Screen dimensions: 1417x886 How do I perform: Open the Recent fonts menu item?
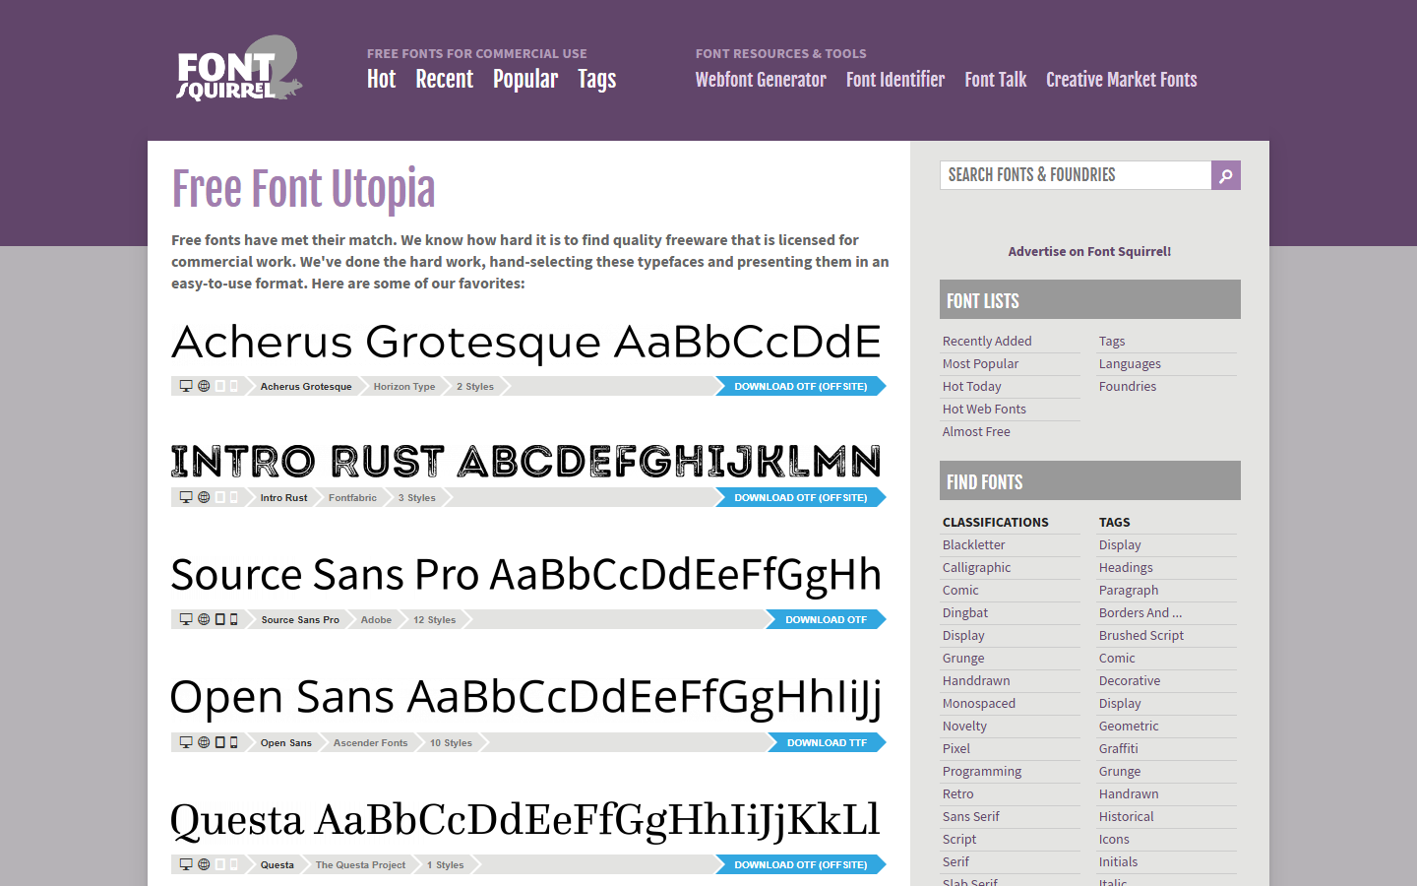445,80
